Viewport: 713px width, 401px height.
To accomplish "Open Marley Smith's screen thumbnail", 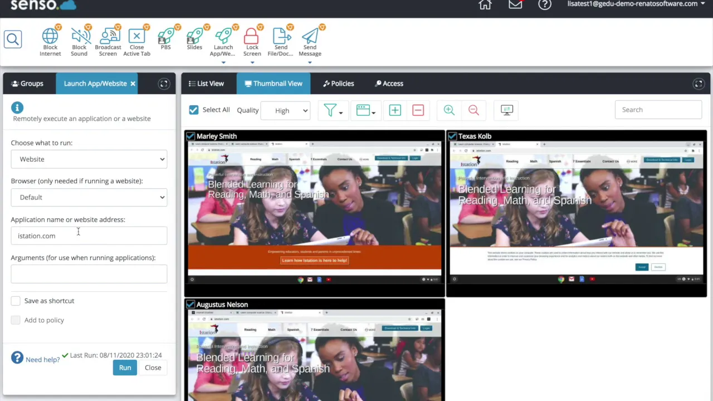I will 315,213.
